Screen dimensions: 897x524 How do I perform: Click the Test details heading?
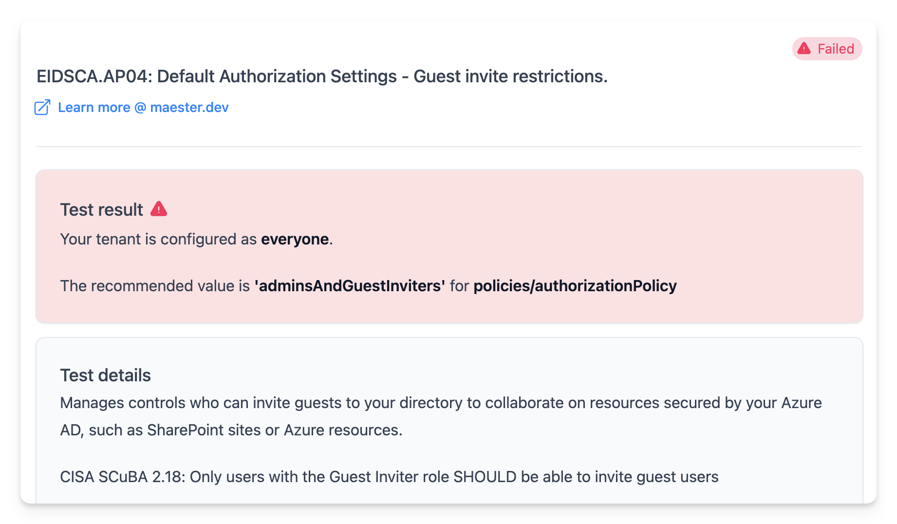(x=105, y=375)
